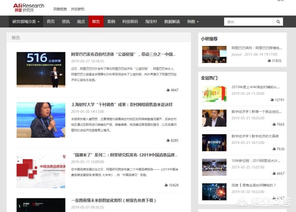This screenshot has height=212, width=296.
Task: Expand the 指数 dropdown menu
Action: [x=193, y=22]
